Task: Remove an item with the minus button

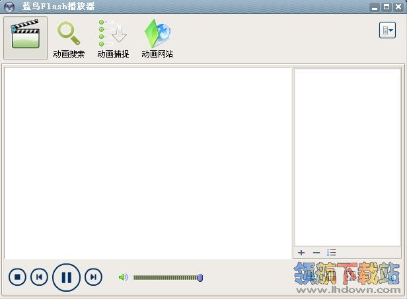Action: (x=316, y=253)
